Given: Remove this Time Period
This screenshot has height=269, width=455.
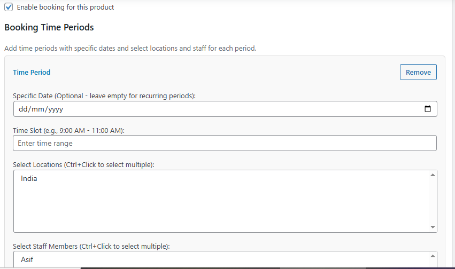Looking at the screenshot, I should 418,72.
